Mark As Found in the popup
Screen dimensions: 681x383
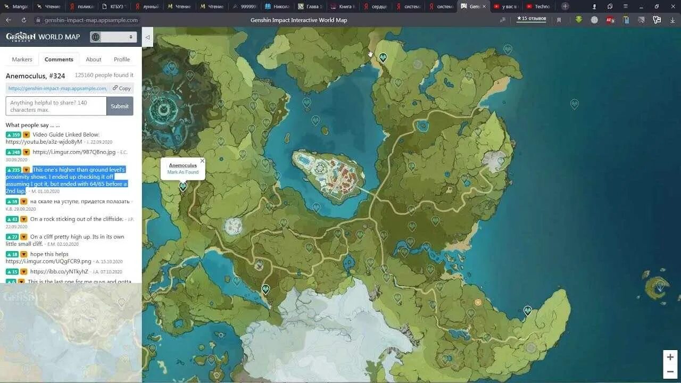pos(183,172)
